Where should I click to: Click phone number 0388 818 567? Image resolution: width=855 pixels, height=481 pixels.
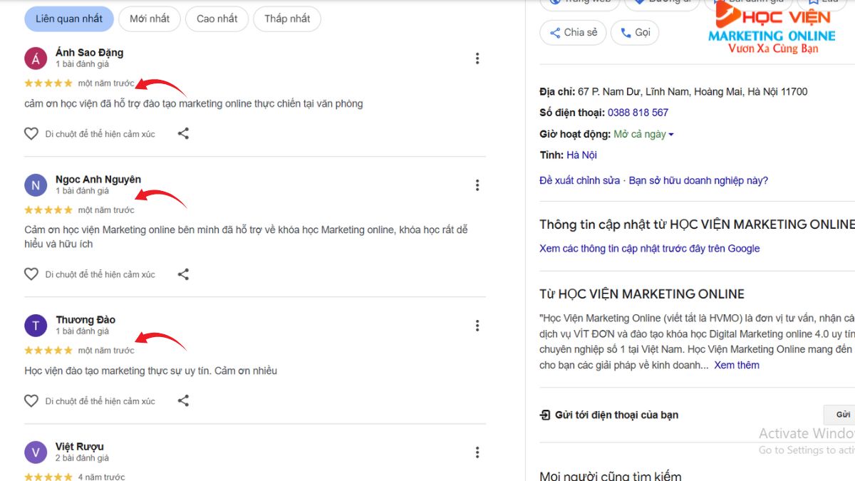pos(638,113)
